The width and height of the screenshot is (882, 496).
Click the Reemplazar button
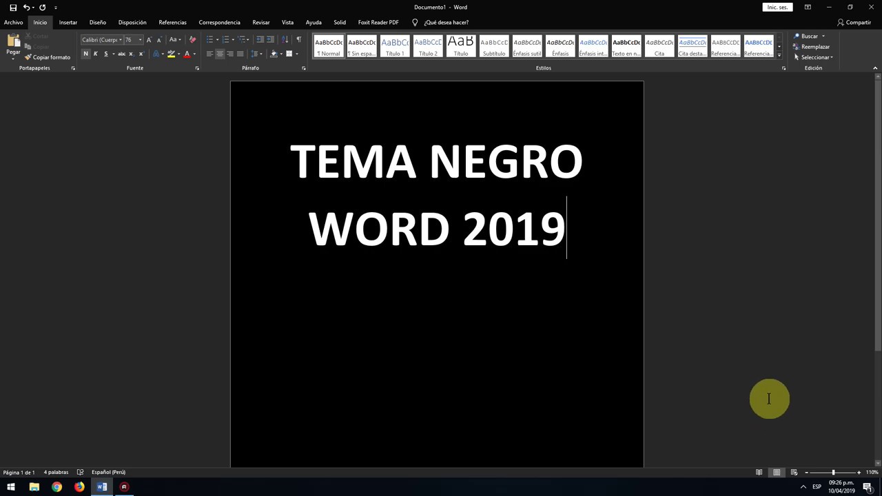(811, 47)
